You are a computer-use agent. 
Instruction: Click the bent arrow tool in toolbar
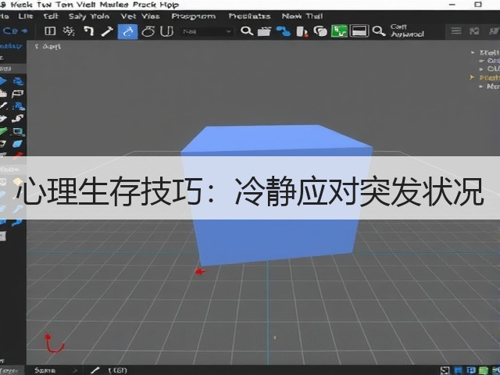[88, 31]
